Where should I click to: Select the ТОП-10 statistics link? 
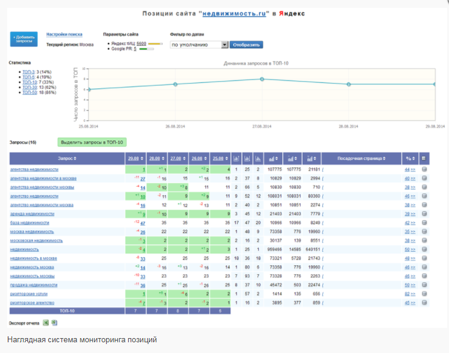point(29,82)
